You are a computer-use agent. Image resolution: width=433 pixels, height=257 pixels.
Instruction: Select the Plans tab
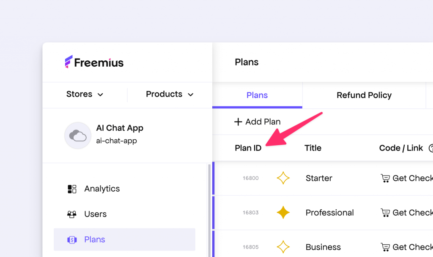257,95
